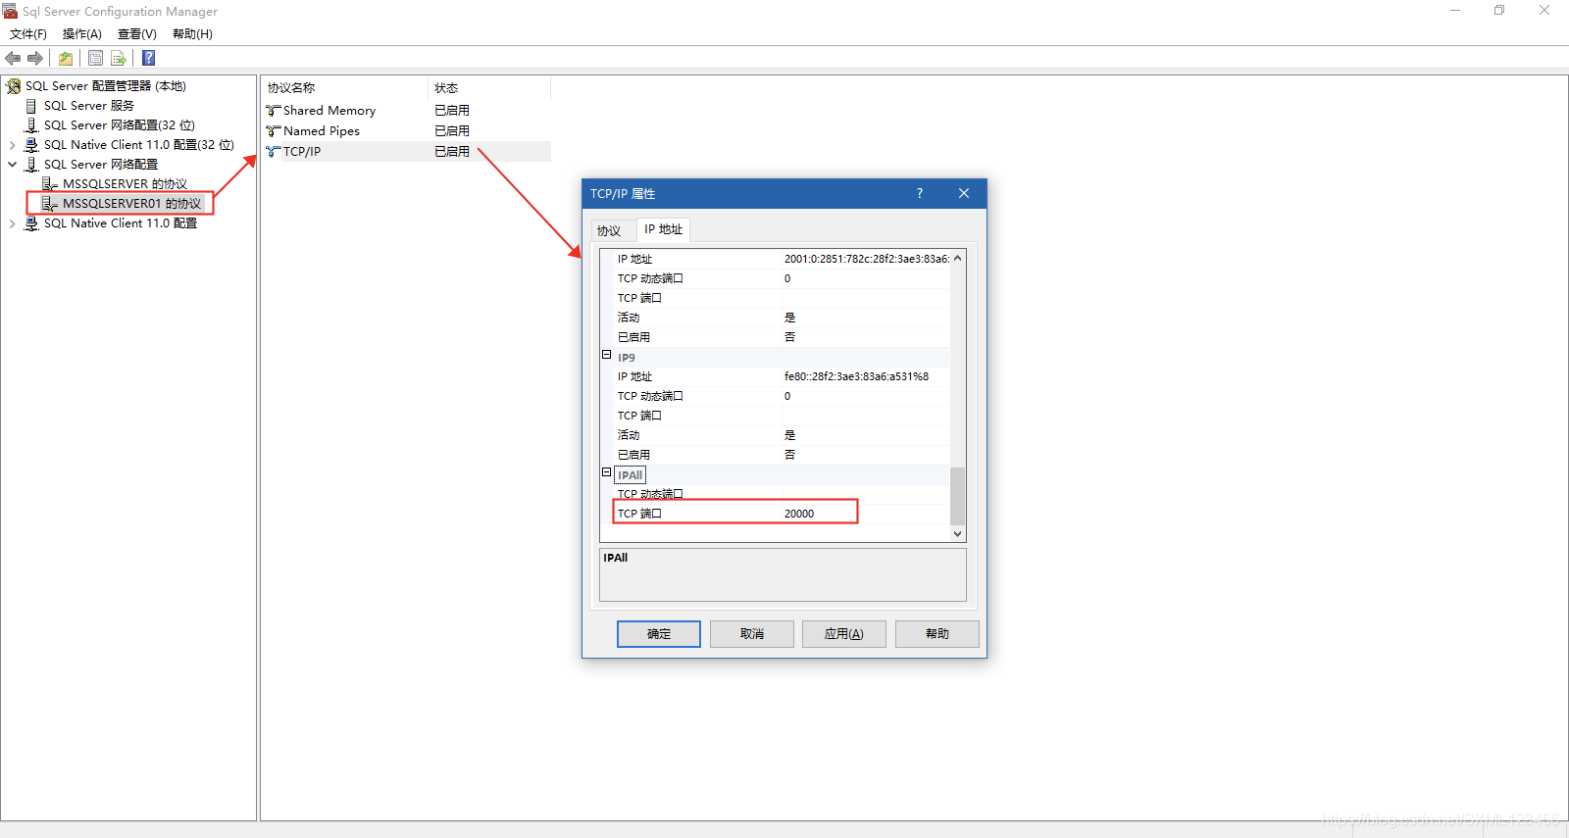Click the properties list scroll down arrow
Screen dimensions: 1569x838
958,534
